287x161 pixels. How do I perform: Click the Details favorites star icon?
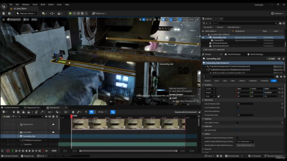pyautogui.click(x=281, y=76)
